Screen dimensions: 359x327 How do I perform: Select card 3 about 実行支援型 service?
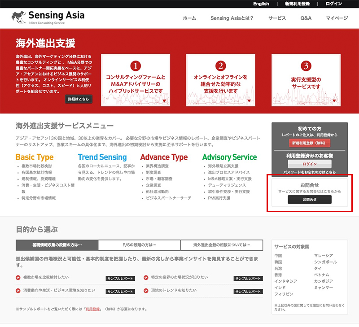(x=306, y=80)
